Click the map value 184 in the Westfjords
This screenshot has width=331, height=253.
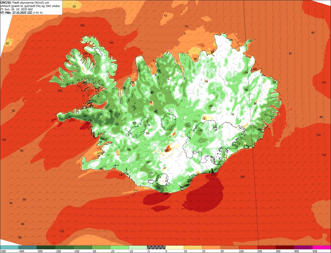(x=85, y=54)
